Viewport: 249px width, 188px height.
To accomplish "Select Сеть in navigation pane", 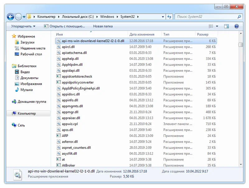I will tap(21, 125).
